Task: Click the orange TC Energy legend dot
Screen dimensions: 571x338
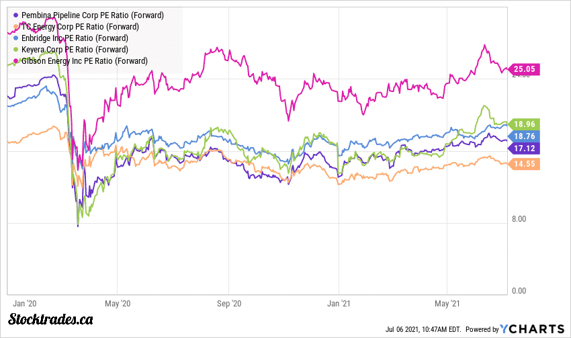Action: pos(15,26)
